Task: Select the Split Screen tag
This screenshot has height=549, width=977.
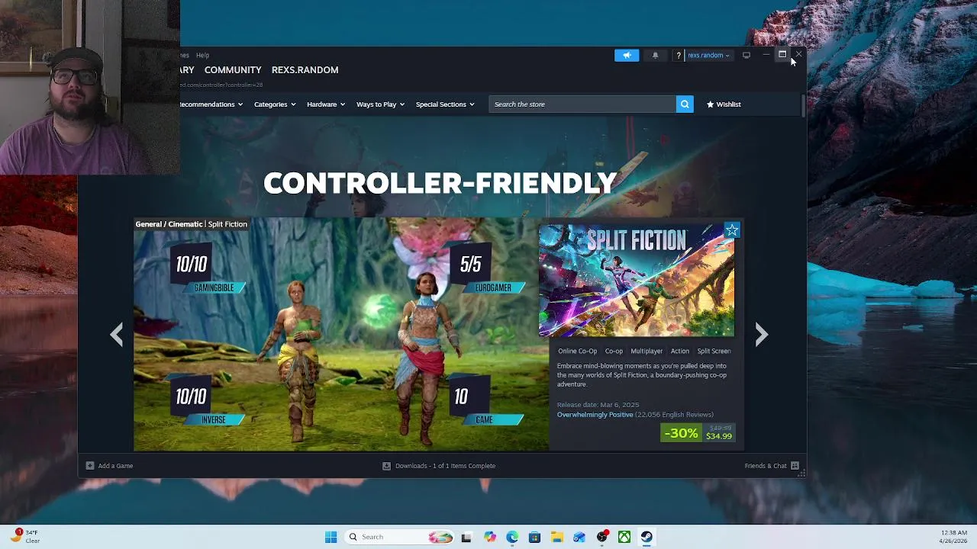Action: coord(714,351)
